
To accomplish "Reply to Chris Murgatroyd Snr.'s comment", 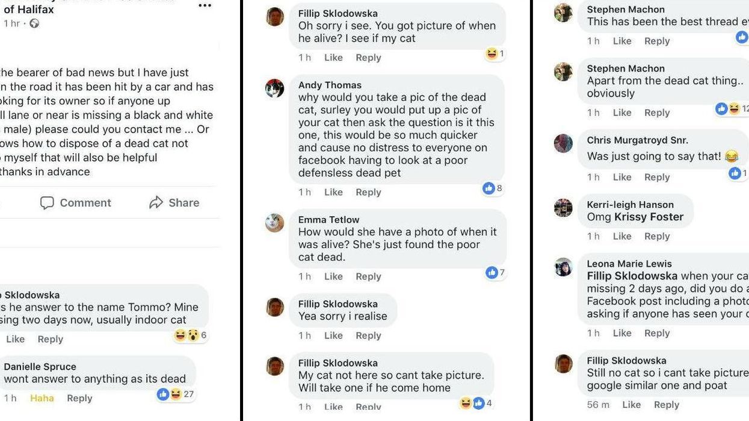I will 657,177.
